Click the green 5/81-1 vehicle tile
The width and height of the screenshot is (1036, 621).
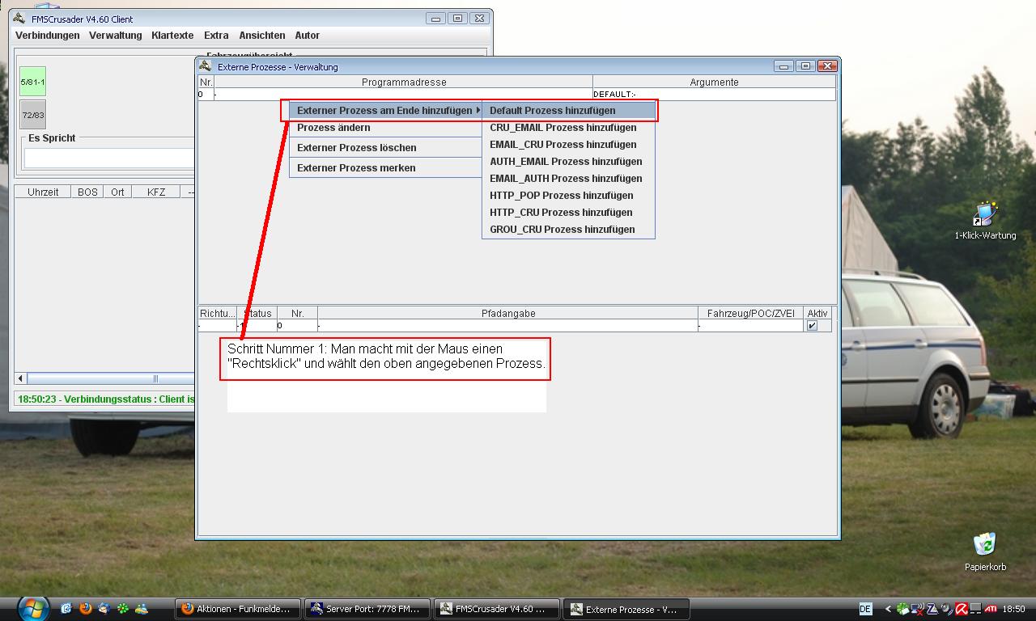[x=33, y=82]
